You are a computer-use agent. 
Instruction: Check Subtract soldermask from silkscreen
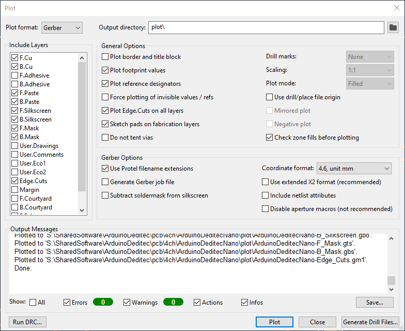tap(106, 195)
